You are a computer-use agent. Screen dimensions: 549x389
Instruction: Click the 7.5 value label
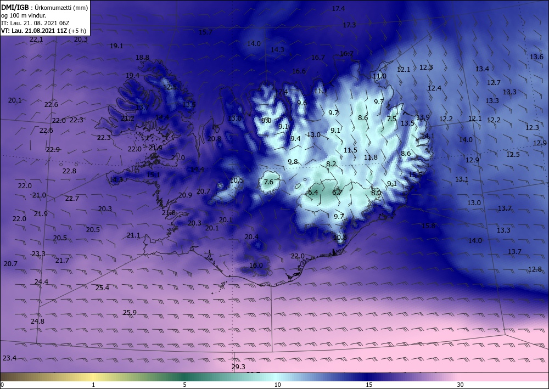click(x=392, y=119)
